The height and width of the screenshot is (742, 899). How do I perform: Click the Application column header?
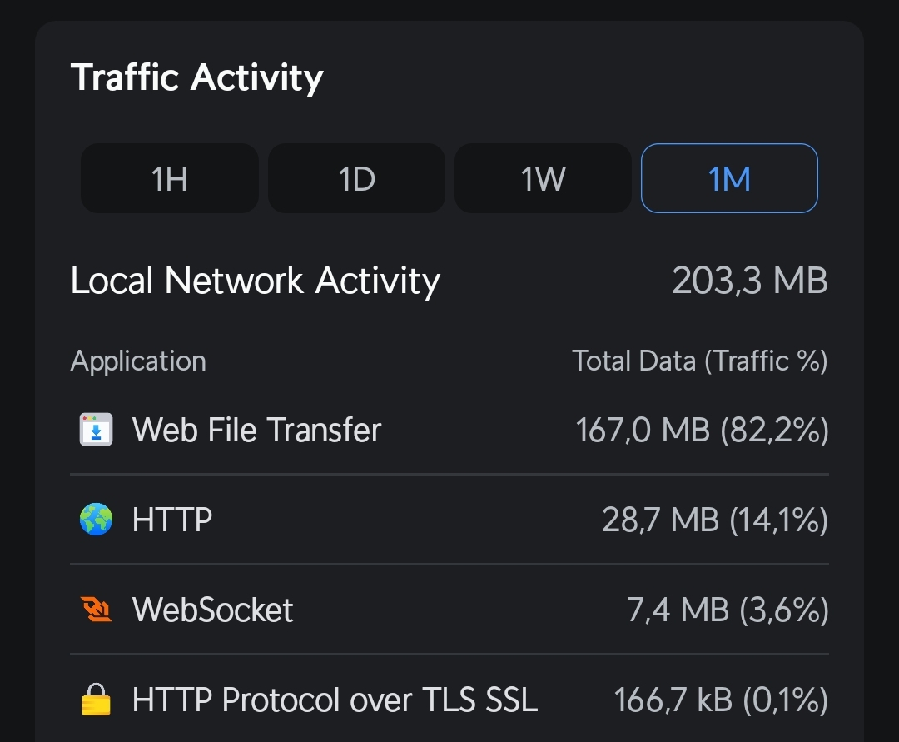pyautogui.click(x=138, y=361)
